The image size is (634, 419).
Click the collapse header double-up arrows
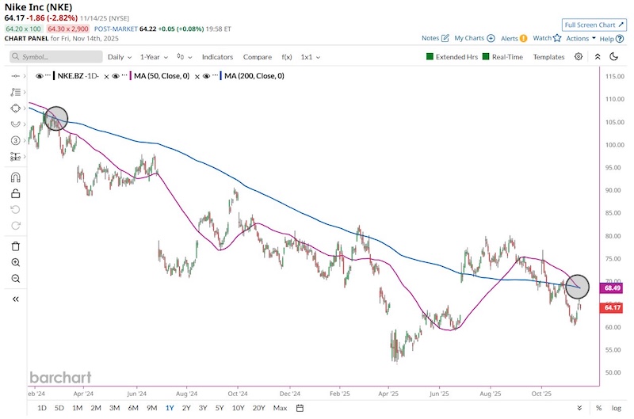(x=598, y=56)
